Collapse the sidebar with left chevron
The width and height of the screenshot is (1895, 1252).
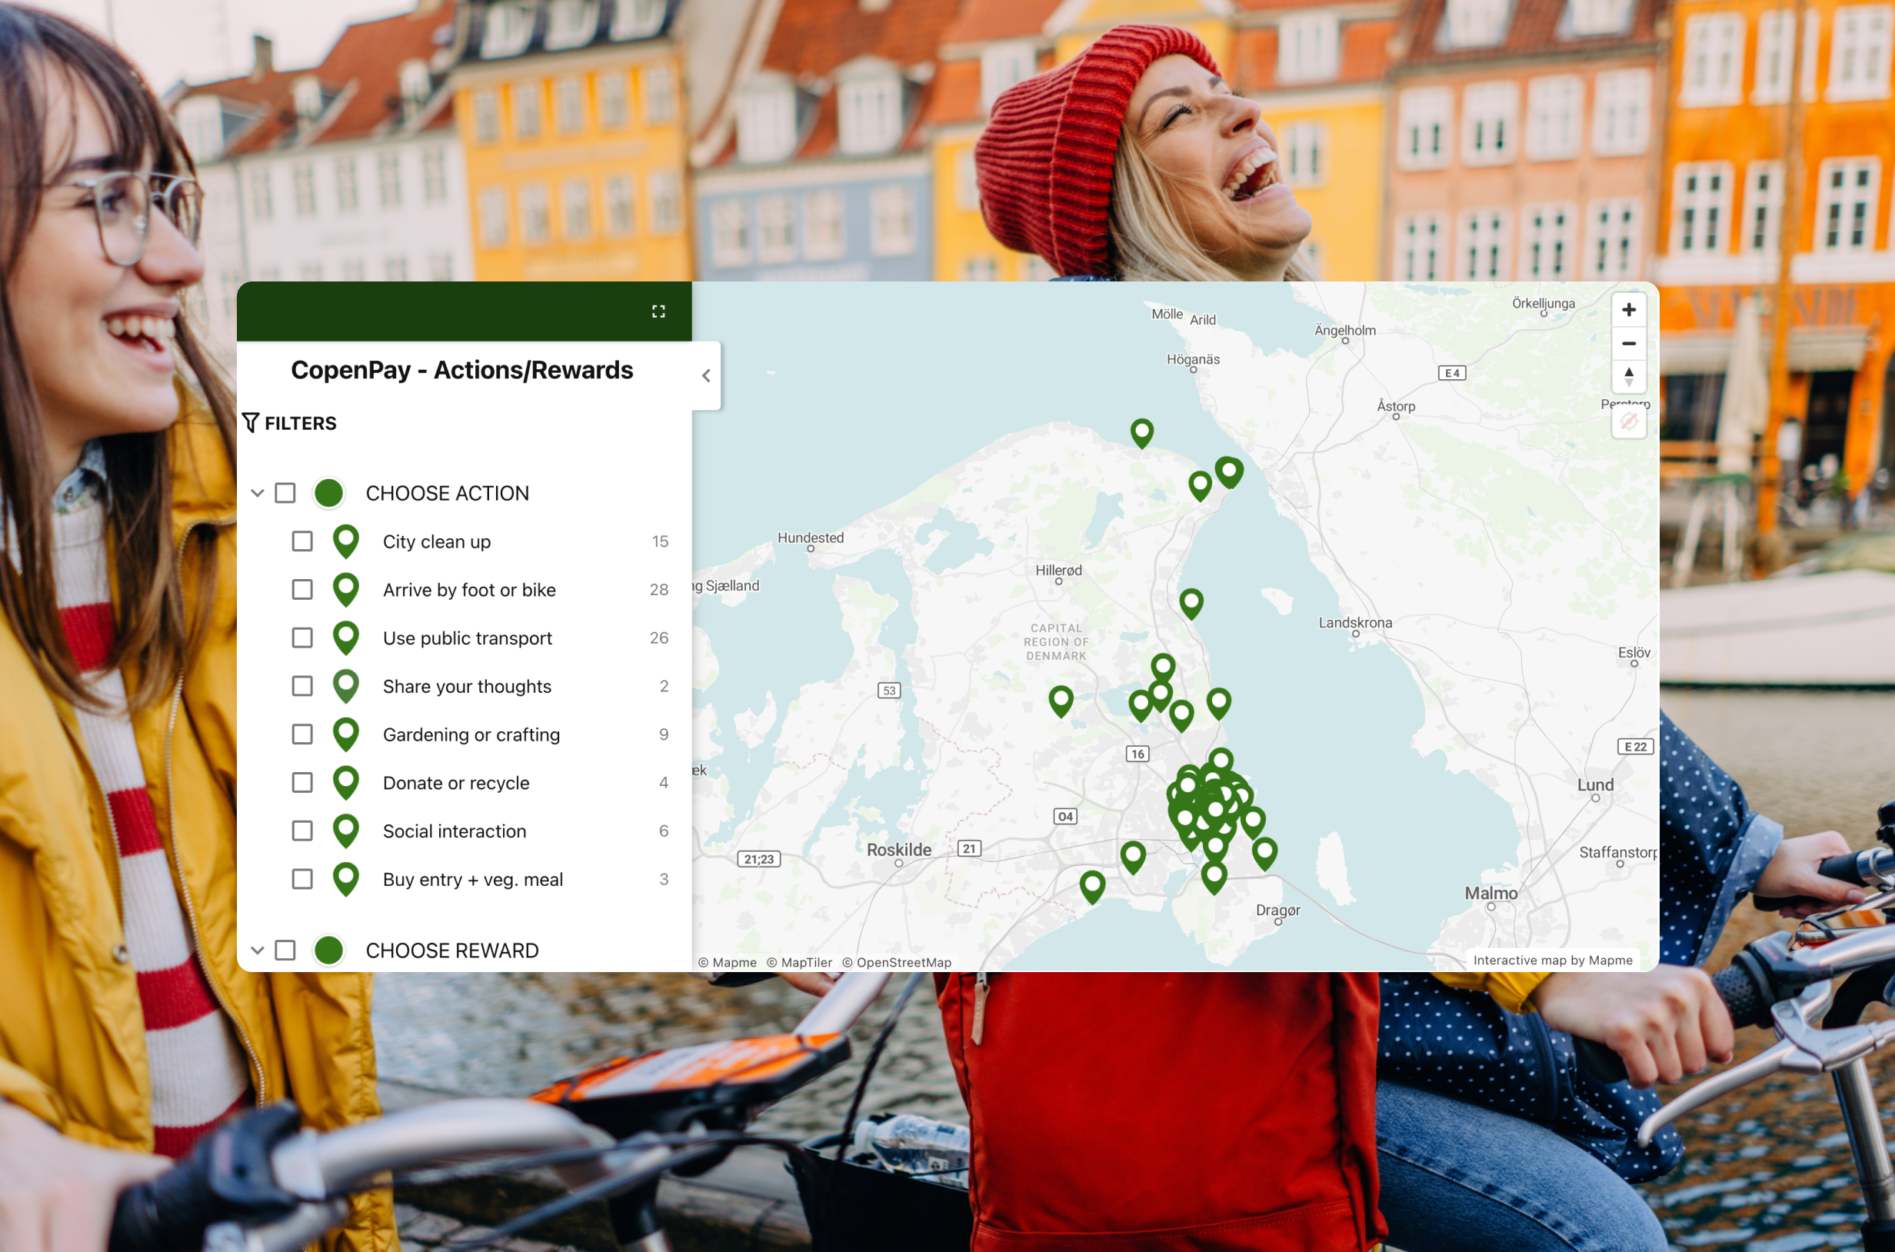pos(706,375)
